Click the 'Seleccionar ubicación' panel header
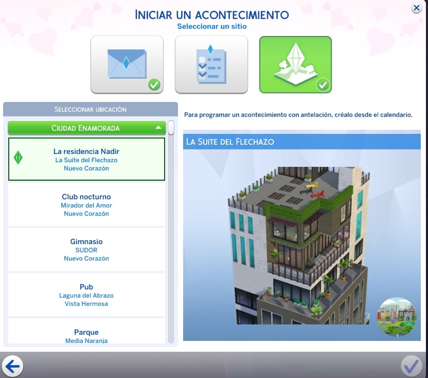 tap(91, 109)
